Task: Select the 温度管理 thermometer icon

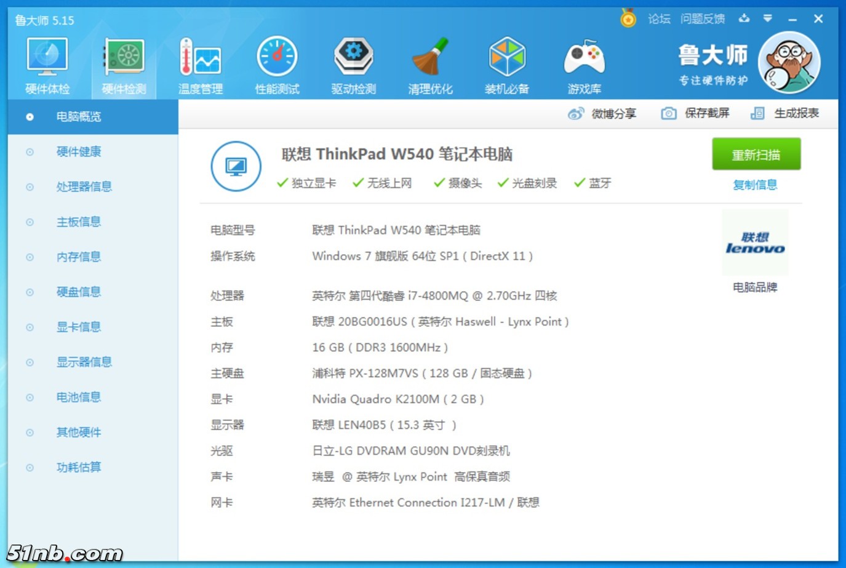Action: click(200, 58)
